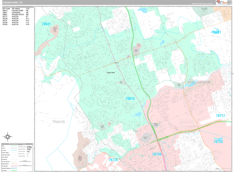This screenshot has width=234, height=172.
Task: Click the 78750 entry in ZIP table
Action: click(5, 24)
